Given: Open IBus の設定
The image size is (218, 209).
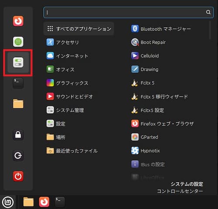Looking at the screenshot, I should point(148,164).
